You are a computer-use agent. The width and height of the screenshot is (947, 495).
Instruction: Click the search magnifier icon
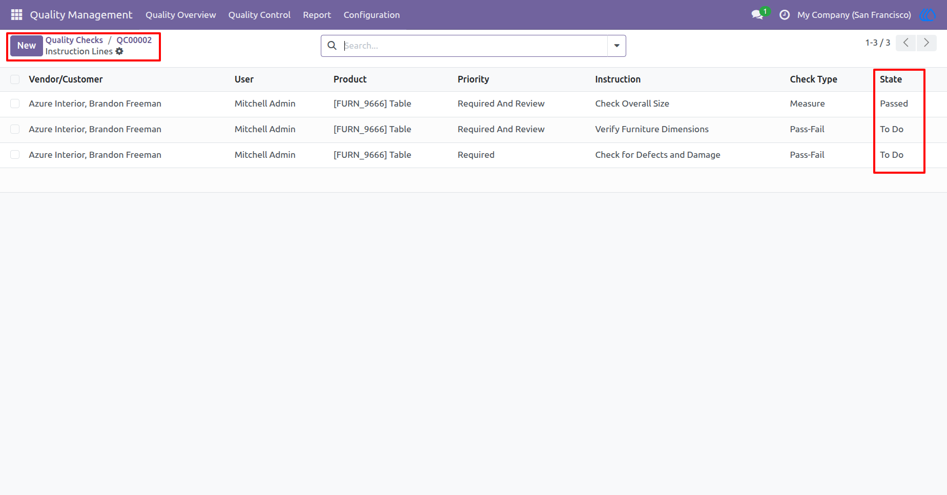point(332,46)
